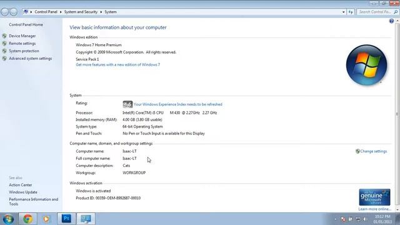Click the shield icon beside System protection
Screen dimensions: 400x225
coord(4,51)
